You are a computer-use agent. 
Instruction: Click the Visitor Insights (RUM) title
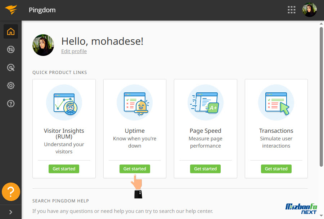[64, 134]
